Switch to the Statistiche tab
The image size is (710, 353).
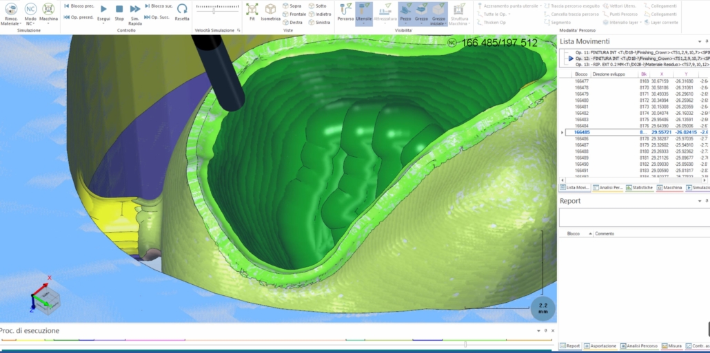point(640,187)
